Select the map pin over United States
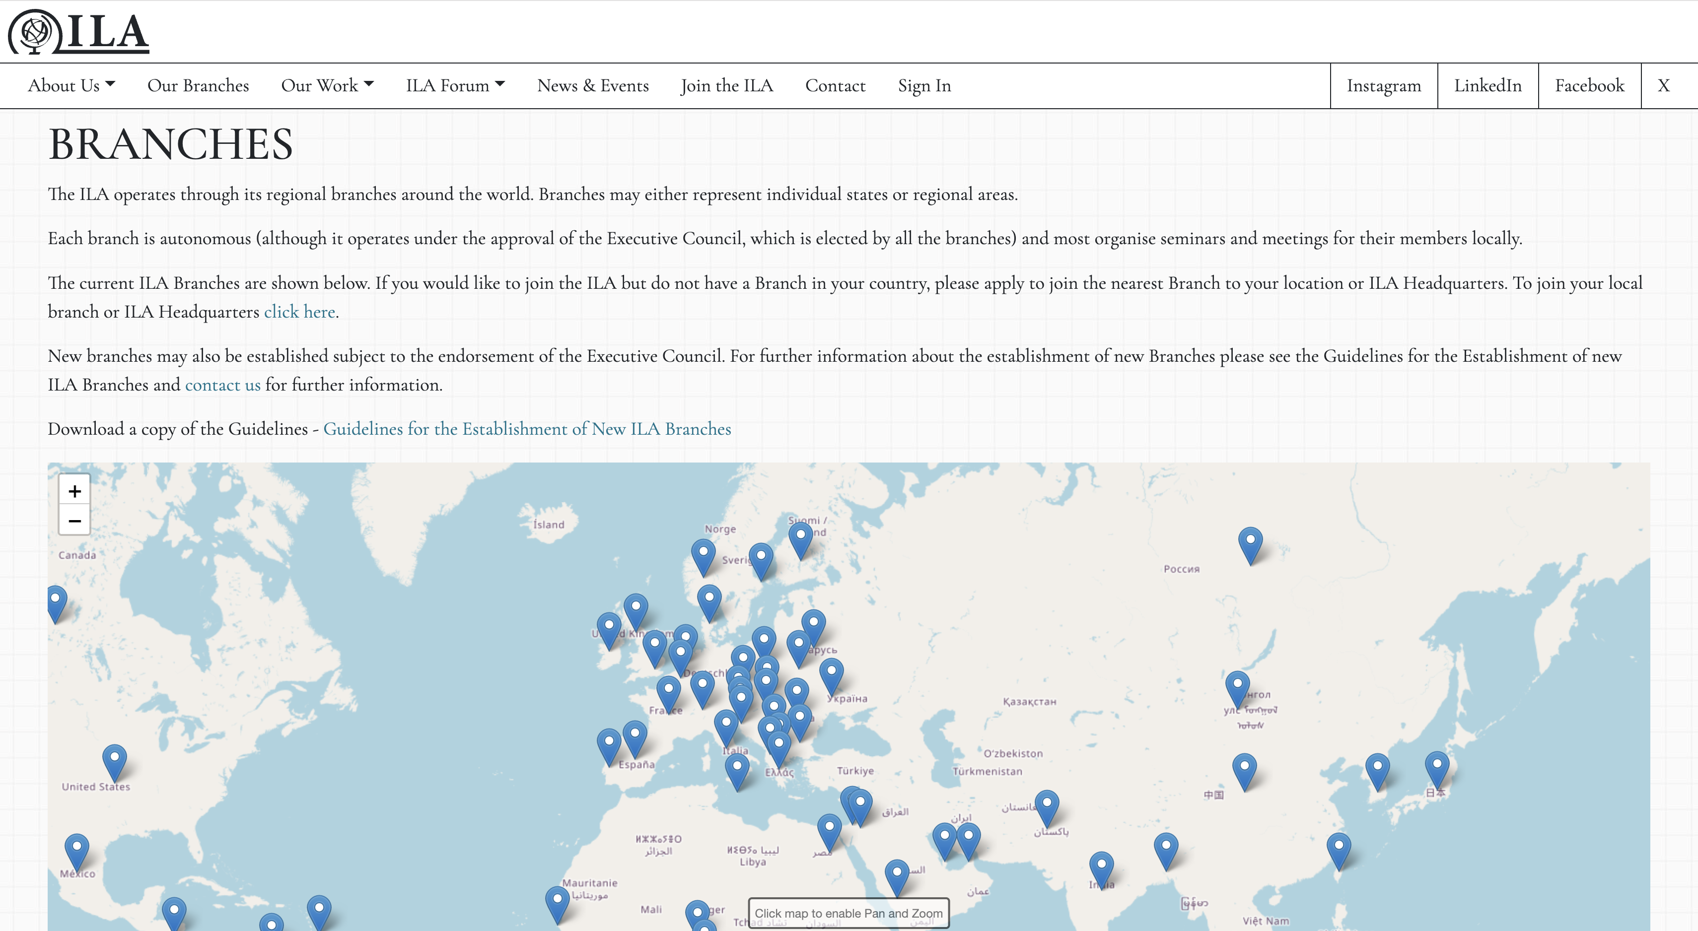The image size is (1698, 931). coord(115,762)
